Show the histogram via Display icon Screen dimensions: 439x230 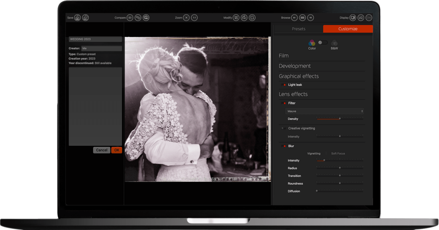[369, 17]
